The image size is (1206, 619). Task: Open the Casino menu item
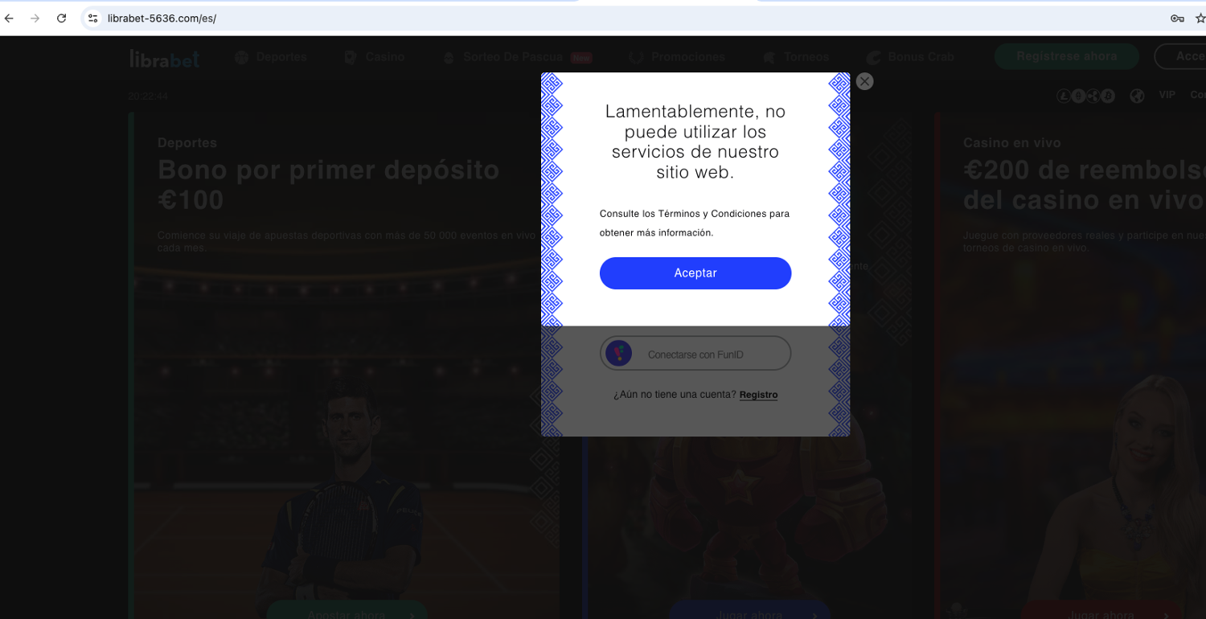coord(374,57)
